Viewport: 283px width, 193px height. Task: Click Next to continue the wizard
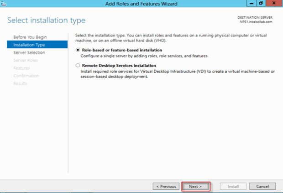click(195, 186)
